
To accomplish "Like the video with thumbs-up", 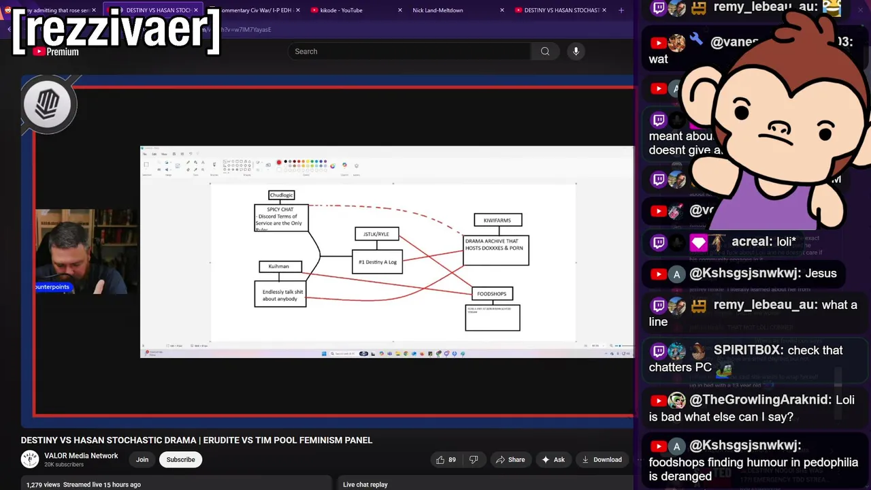I will [x=446, y=459].
